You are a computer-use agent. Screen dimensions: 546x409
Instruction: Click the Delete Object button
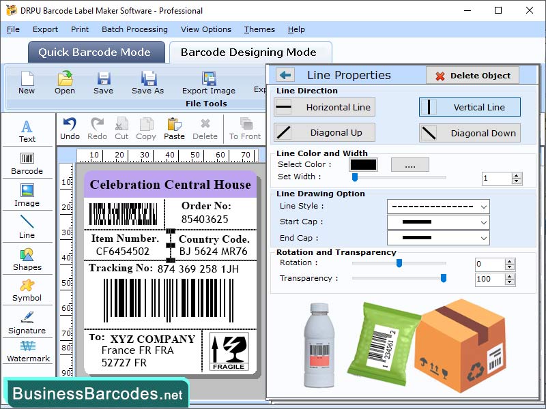coord(472,75)
